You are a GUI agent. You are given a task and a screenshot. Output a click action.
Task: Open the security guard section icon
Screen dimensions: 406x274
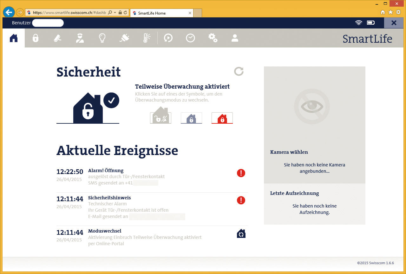pos(80,38)
